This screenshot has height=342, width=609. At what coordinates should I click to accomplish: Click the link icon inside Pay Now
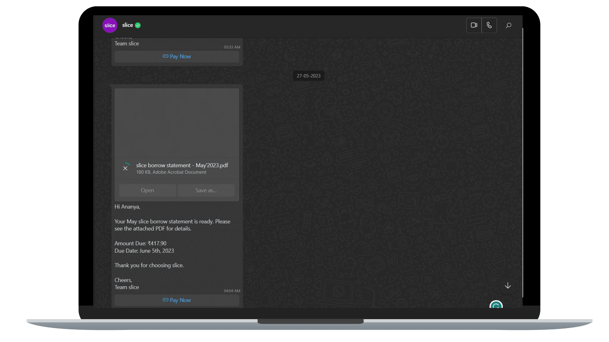[x=166, y=300]
